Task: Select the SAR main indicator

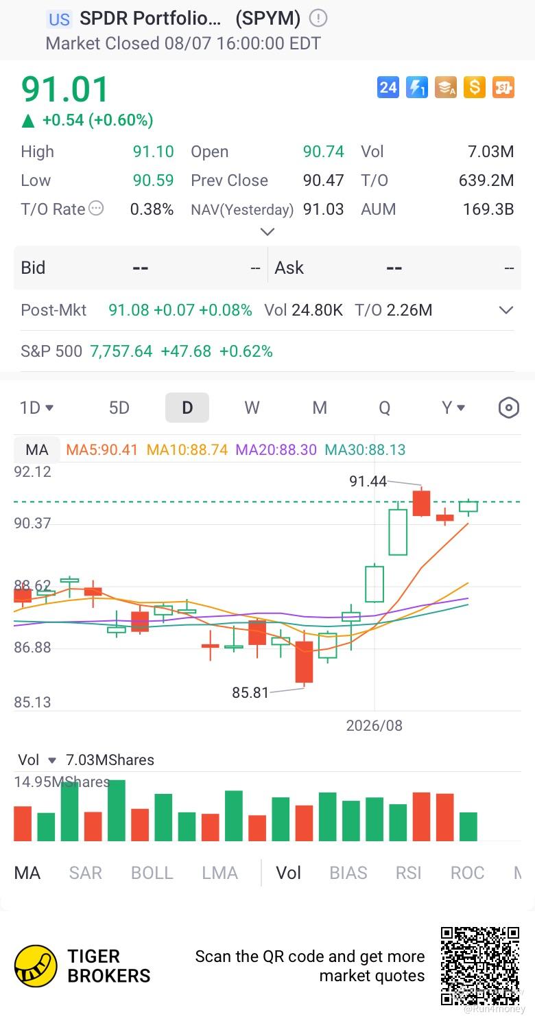Action: 86,873
